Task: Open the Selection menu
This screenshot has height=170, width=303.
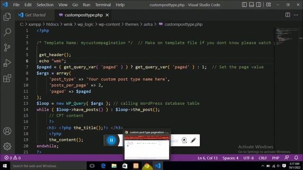Action: pyautogui.click(x=45, y=5)
